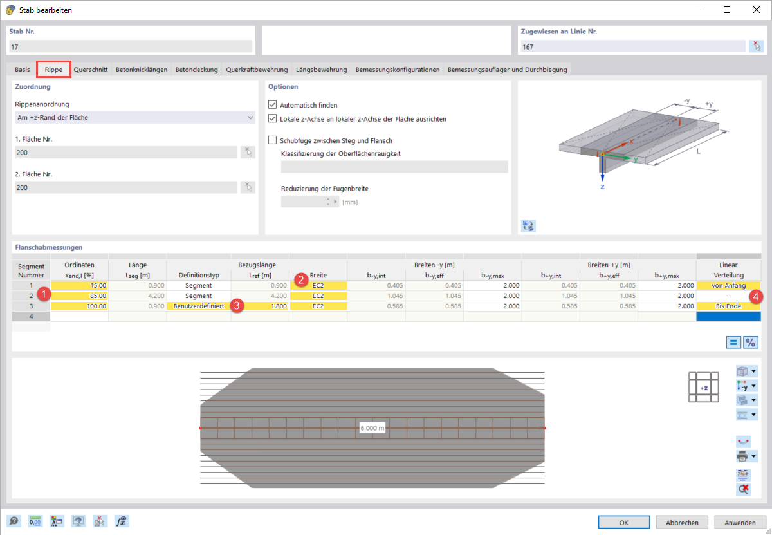
Task: Click the clear selection cursor icon
Action: point(100,521)
